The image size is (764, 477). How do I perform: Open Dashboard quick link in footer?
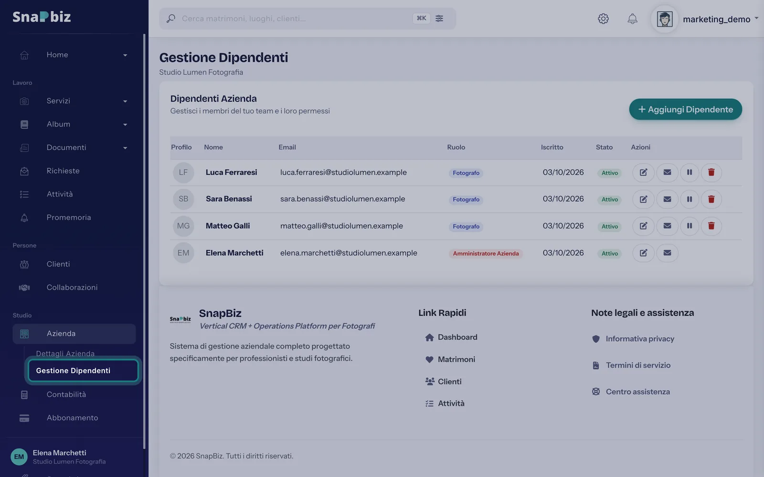tap(451, 337)
